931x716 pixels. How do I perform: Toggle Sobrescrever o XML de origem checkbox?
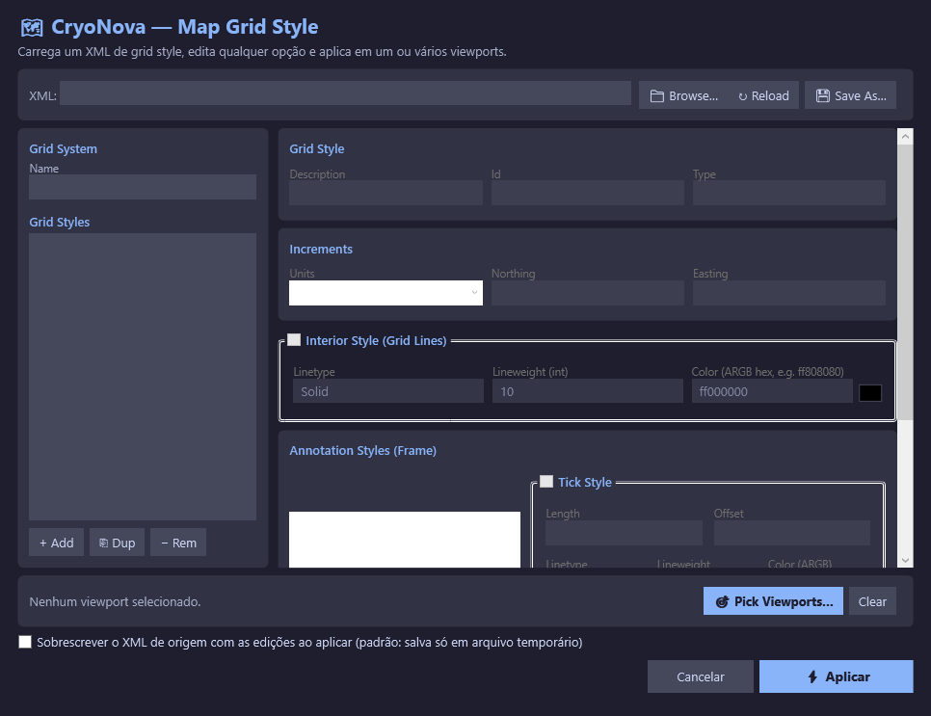pyautogui.click(x=25, y=642)
